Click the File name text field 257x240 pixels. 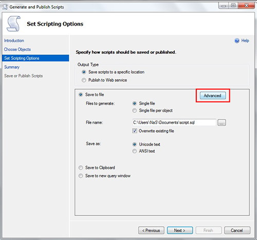(174, 123)
